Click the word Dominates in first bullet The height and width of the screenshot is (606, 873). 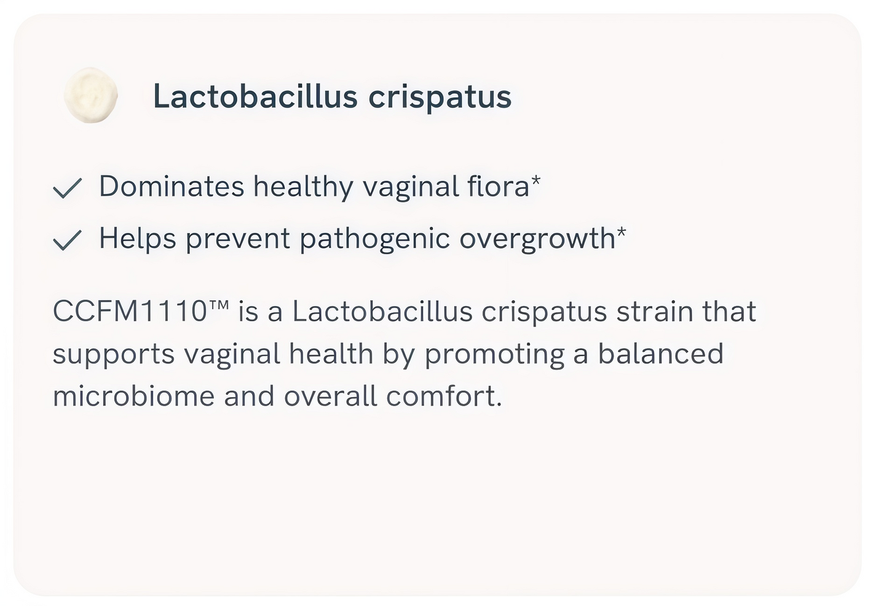click(x=172, y=186)
